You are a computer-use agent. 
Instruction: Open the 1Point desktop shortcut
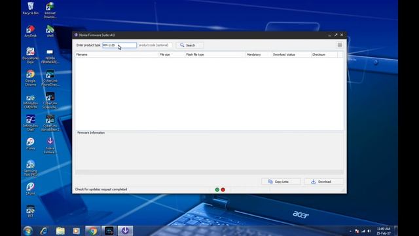tap(31, 189)
